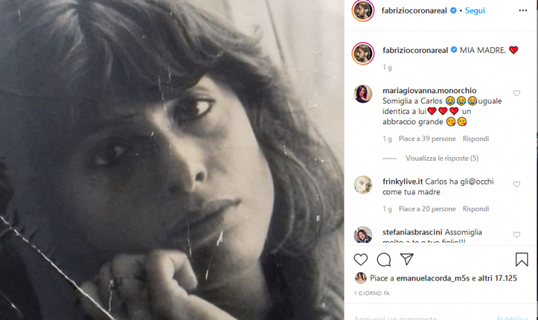Click the add a comment input field

(416, 316)
